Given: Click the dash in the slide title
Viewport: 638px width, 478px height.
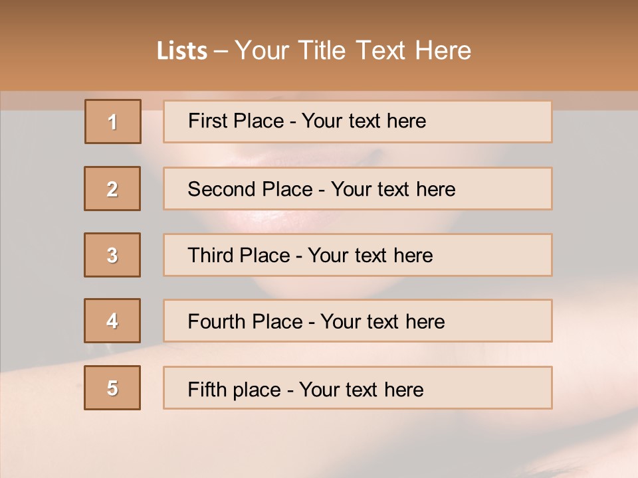Looking at the screenshot, I should click(221, 51).
